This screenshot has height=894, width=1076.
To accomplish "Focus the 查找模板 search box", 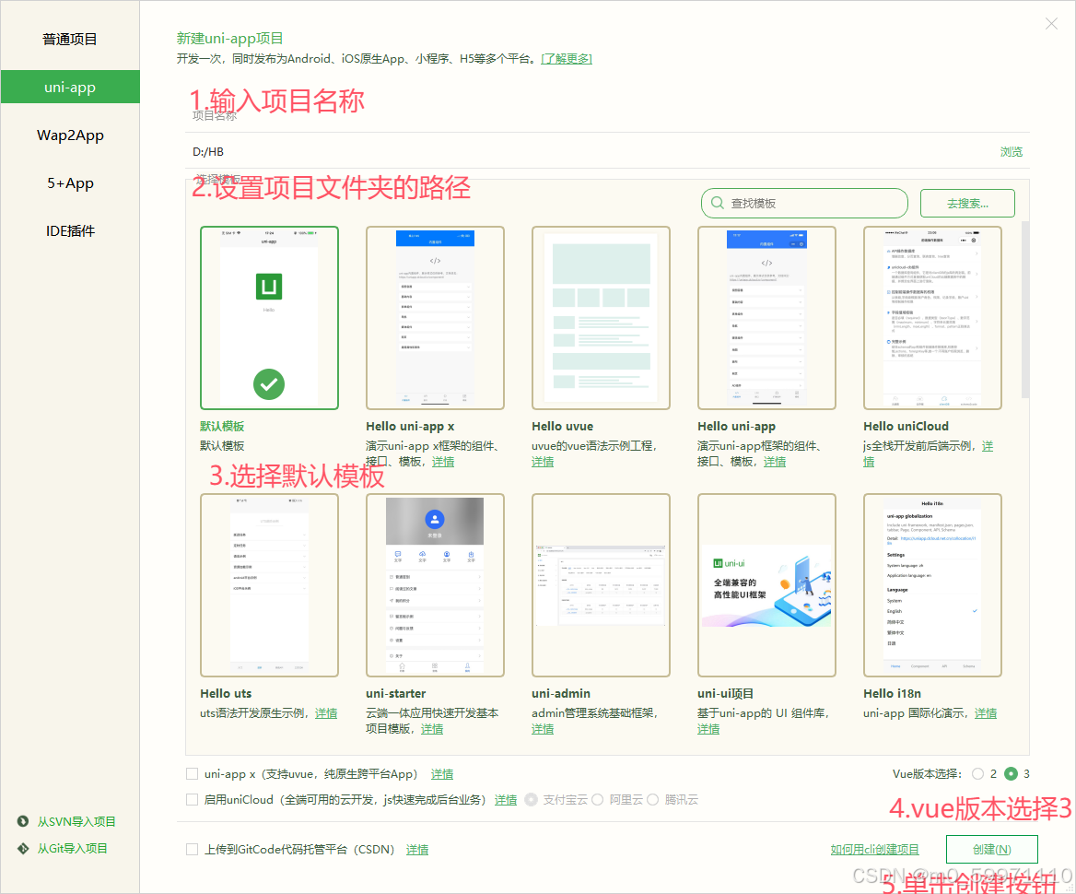I will click(804, 204).
